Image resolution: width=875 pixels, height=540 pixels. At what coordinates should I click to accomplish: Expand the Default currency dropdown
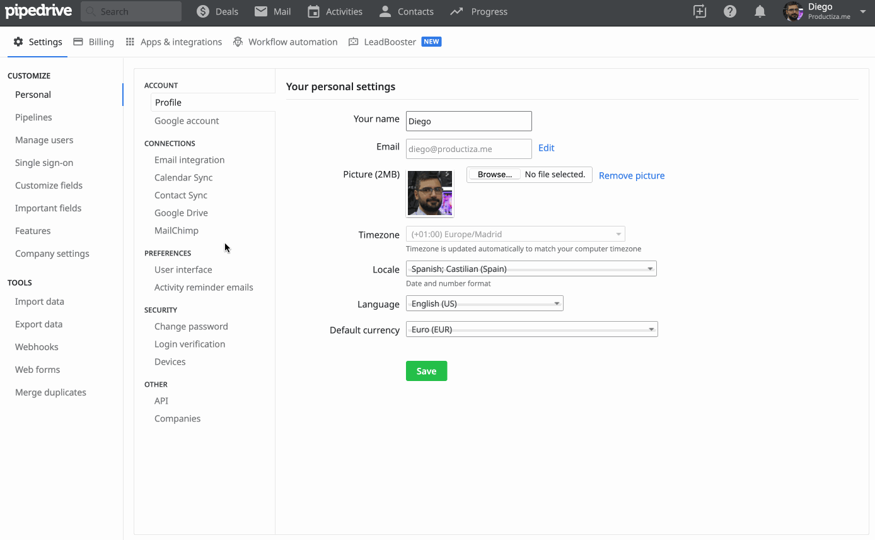click(531, 329)
